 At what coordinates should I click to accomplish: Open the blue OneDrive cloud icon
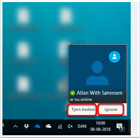pos(37,126)
